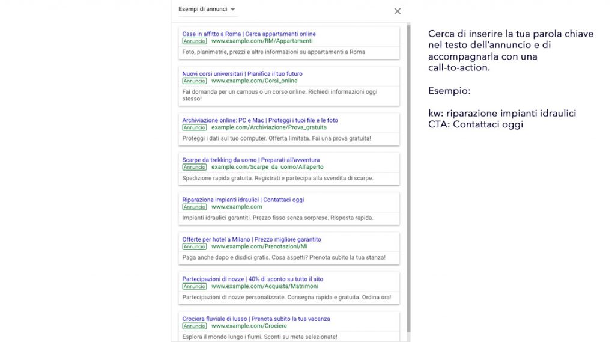Open Offerte per hotel a Milano headline
This screenshot has height=342, width=615.
pyautogui.click(x=252, y=239)
